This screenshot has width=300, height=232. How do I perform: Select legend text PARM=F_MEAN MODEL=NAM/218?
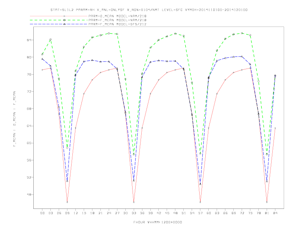[117, 20]
